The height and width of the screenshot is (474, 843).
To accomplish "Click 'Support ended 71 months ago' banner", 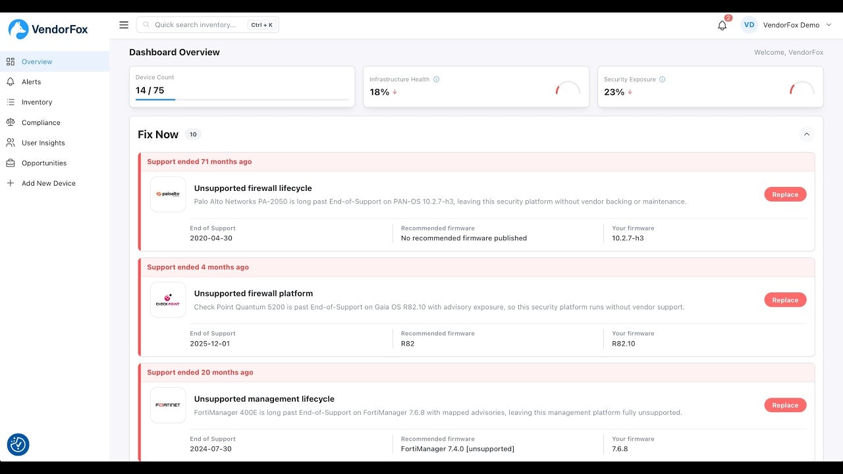I will click(x=200, y=161).
